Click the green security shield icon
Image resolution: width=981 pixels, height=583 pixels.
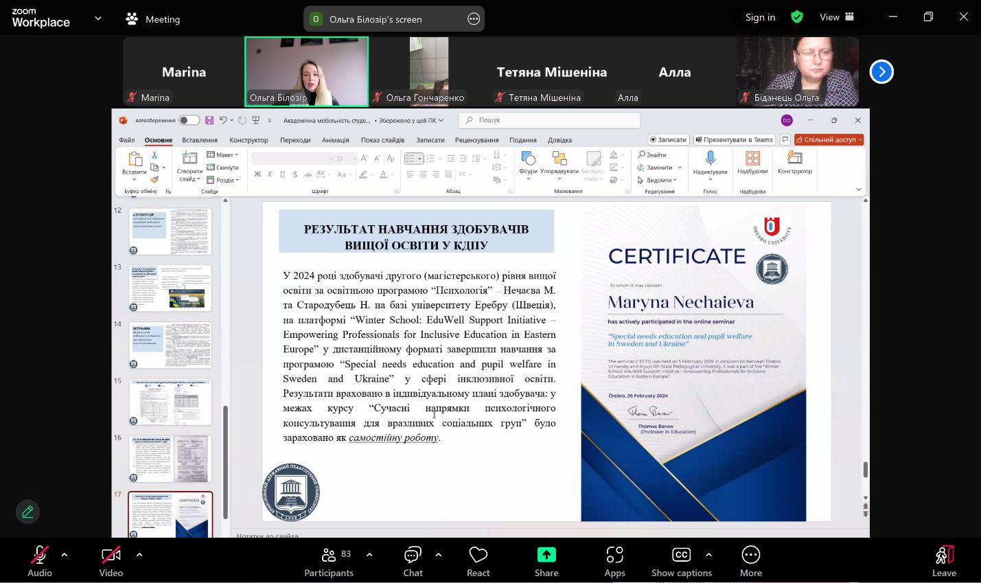(797, 17)
